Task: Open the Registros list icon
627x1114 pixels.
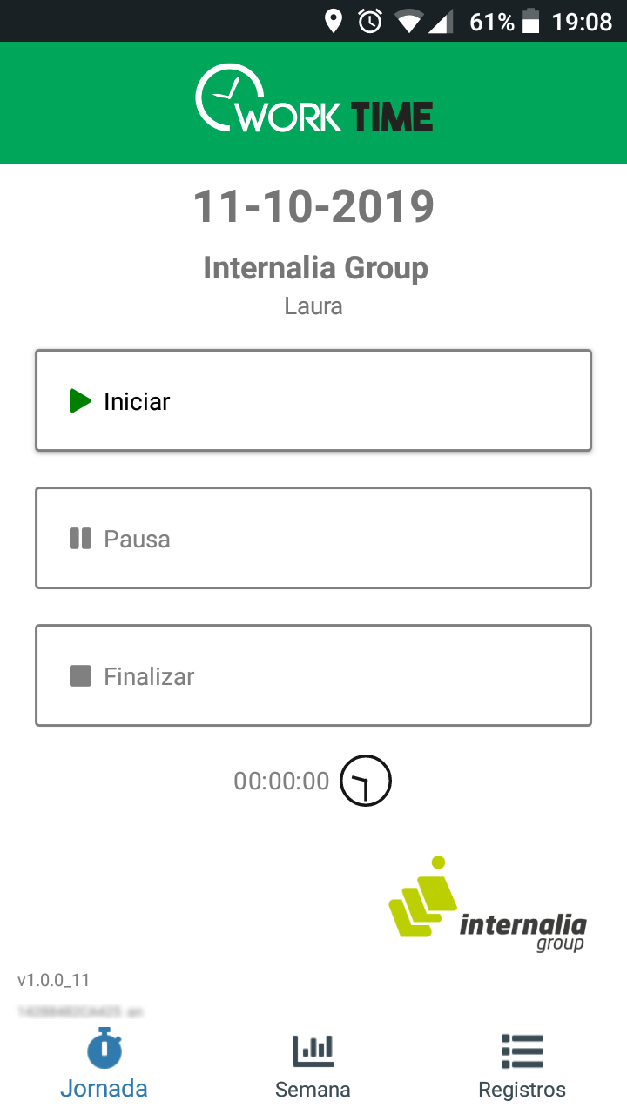Action: (522, 1050)
